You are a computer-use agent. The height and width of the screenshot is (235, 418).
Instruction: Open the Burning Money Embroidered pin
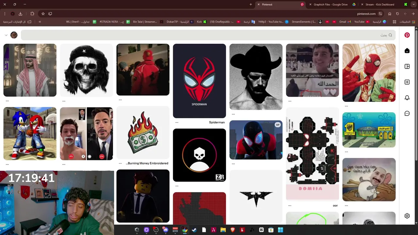(x=143, y=132)
